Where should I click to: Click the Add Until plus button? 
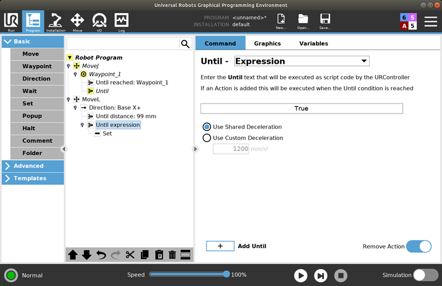click(220, 246)
